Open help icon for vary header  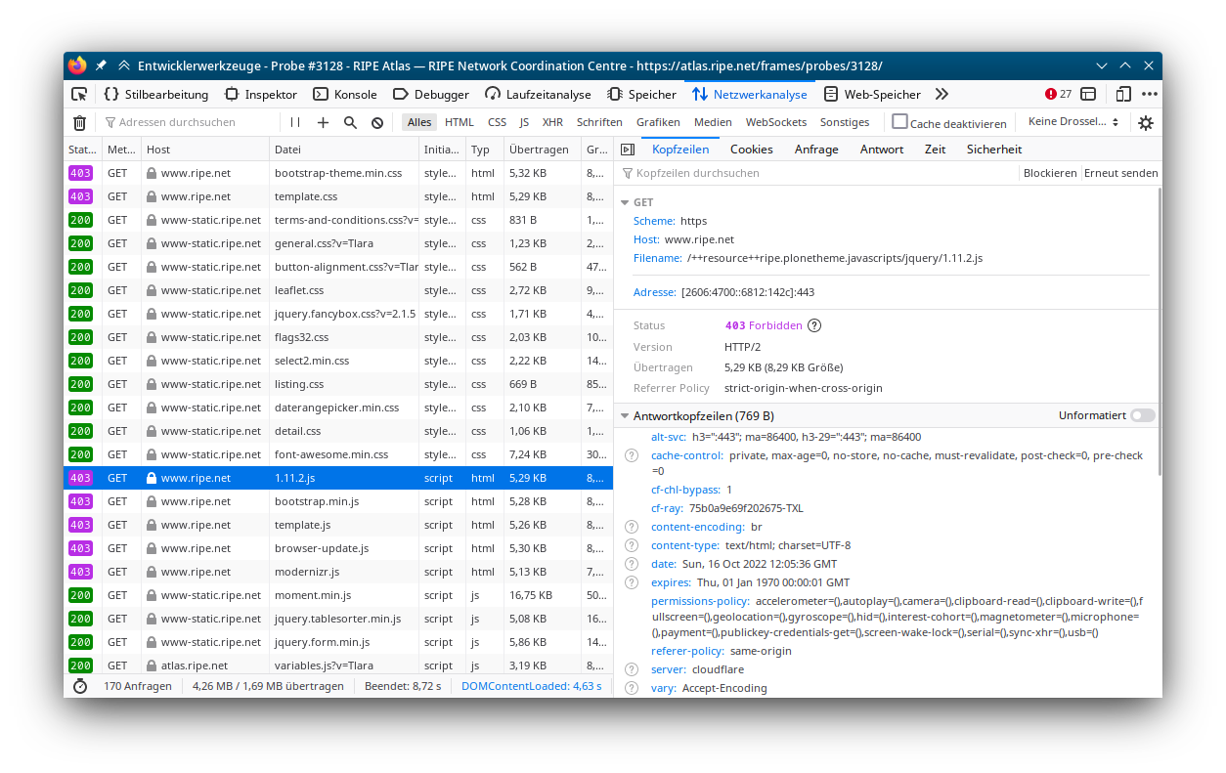point(632,689)
